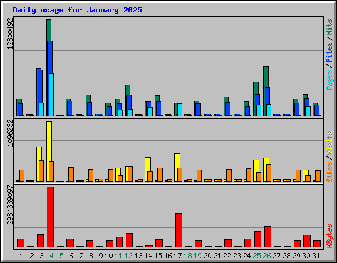The height and width of the screenshot is (263, 337).
Task: Click the day 13 axis label
Action: (138, 256)
